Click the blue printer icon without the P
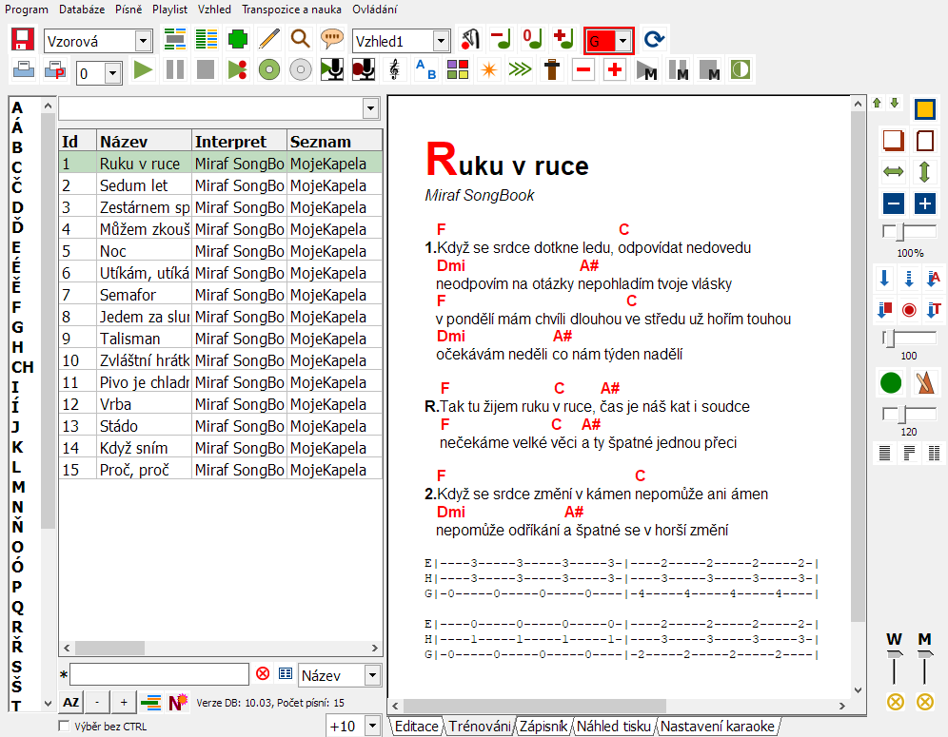Image resolution: width=948 pixels, height=737 pixels. (x=23, y=70)
